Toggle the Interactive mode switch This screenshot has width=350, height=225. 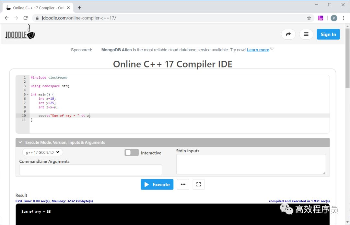132,153
